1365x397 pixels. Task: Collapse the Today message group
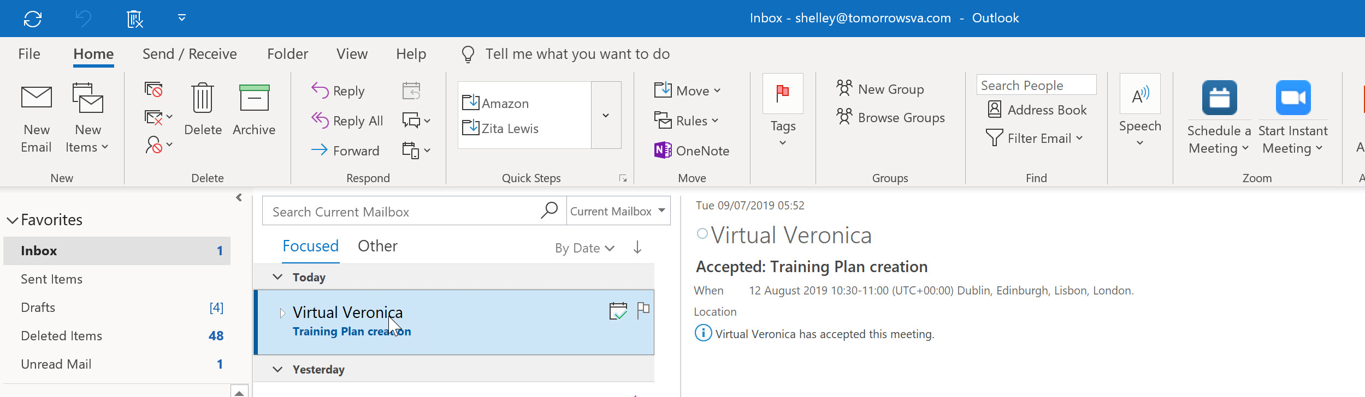pos(277,277)
